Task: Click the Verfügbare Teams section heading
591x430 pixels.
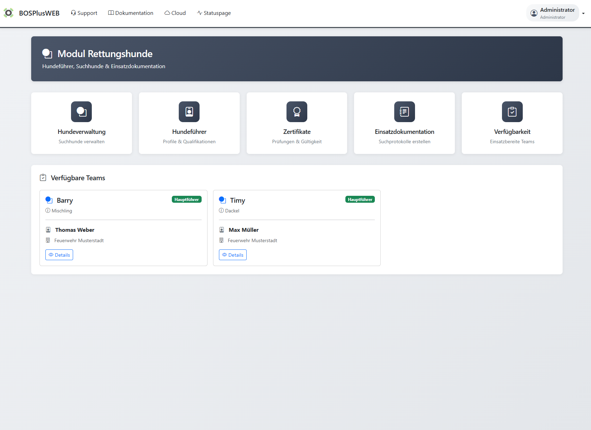Action: click(x=78, y=178)
